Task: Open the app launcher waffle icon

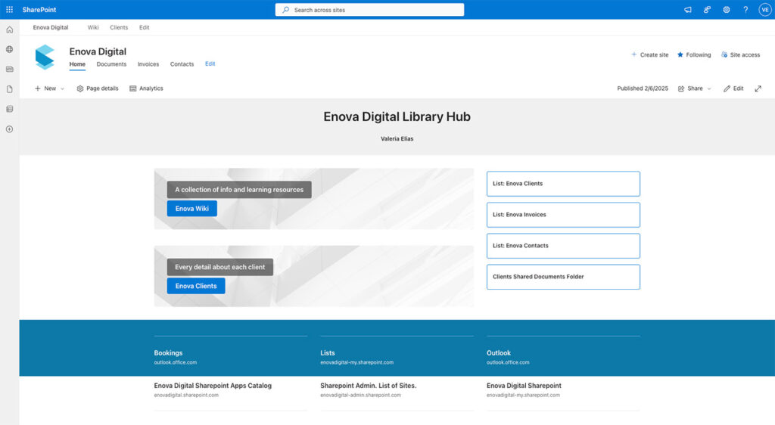Action: click(9, 9)
